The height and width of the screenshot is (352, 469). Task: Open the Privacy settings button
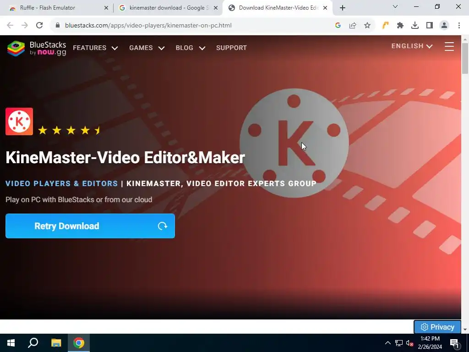(x=437, y=327)
